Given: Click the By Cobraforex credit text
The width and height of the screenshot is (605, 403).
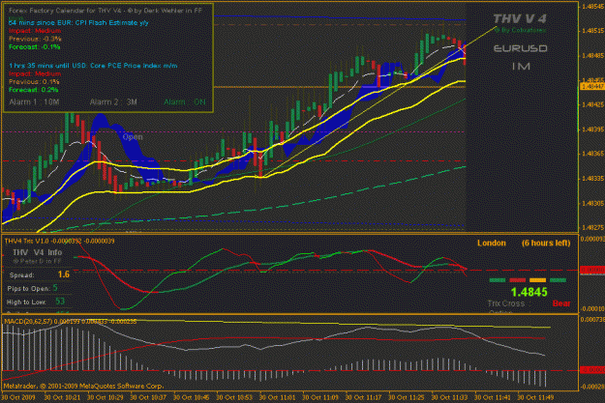Looking at the screenshot, I should (x=520, y=30).
